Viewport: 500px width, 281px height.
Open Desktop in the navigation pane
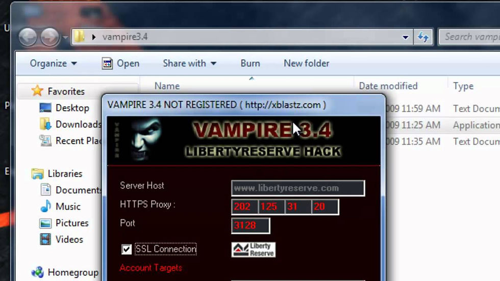(x=72, y=108)
